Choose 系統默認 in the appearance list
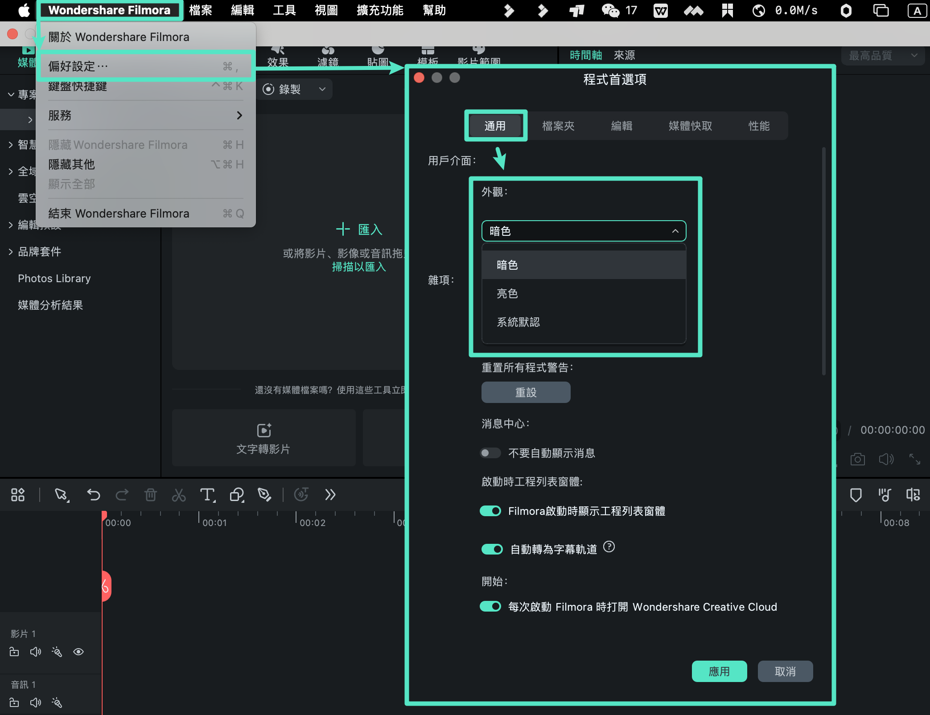The height and width of the screenshot is (715, 930). (584, 322)
